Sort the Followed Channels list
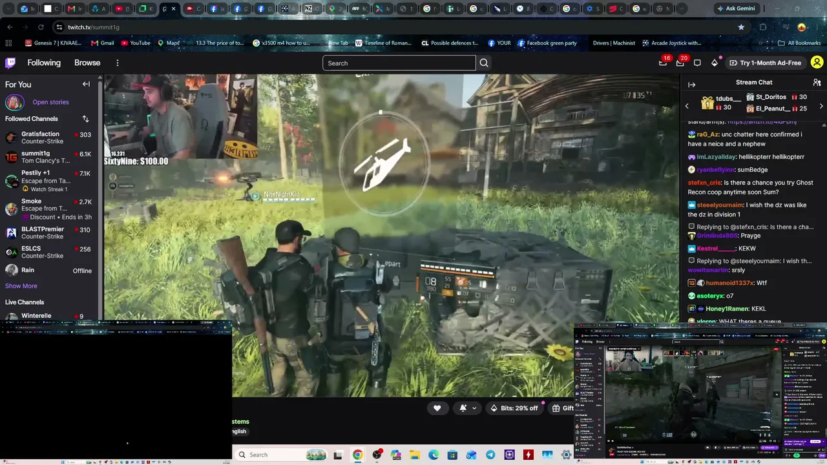 pos(85,119)
